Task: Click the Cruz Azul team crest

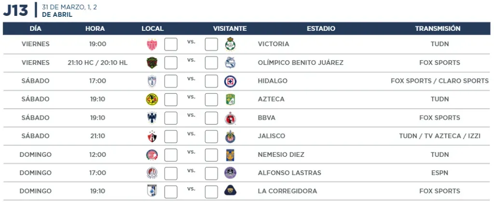Action: pos(230,81)
